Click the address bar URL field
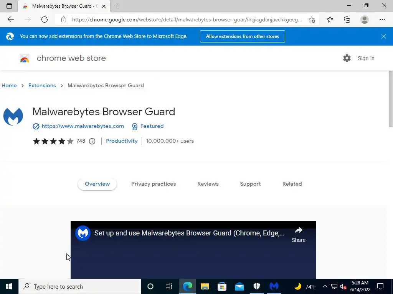393x294 pixels. pos(187,20)
